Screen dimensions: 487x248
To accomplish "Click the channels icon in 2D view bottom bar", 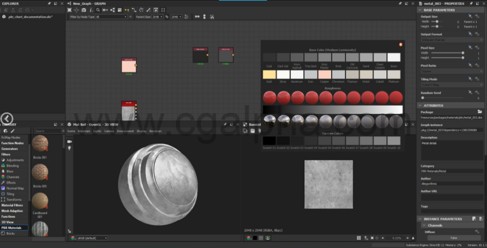I will click(x=248, y=238).
